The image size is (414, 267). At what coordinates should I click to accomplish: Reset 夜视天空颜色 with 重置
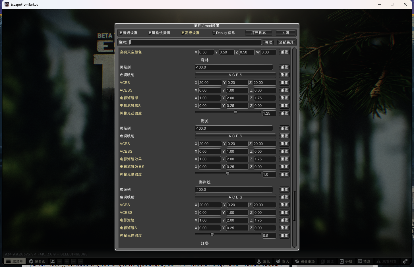point(284,52)
